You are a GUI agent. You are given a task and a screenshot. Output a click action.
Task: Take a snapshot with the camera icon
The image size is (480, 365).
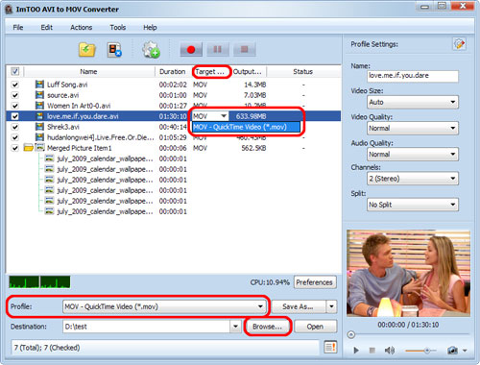(452, 351)
